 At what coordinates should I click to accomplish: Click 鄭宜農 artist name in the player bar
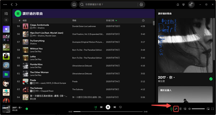tap(15, 110)
